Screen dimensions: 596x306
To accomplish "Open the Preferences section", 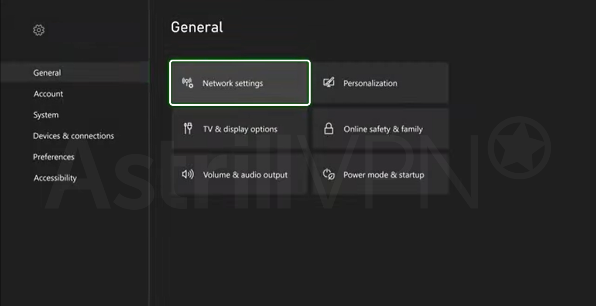I will click(x=54, y=157).
